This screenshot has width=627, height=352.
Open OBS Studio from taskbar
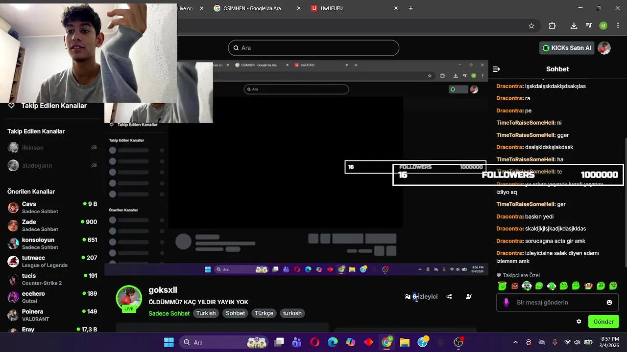(458, 342)
